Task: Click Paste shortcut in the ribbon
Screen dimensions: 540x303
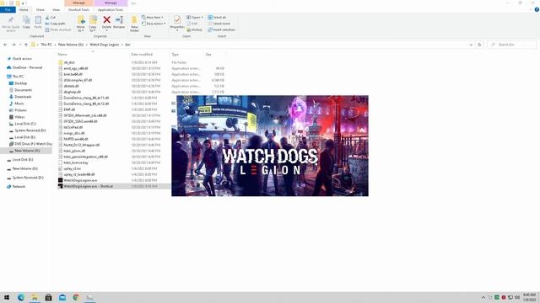Action: click(x=58, y=30)
